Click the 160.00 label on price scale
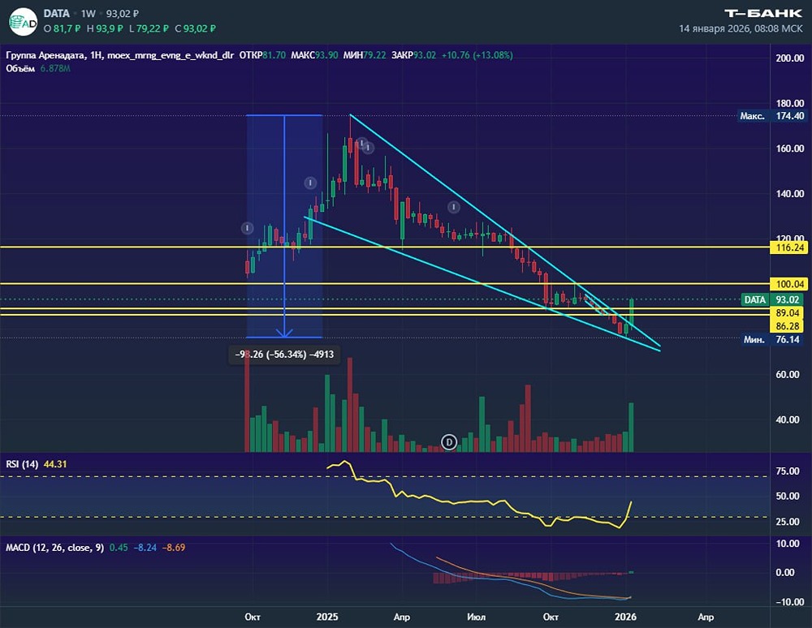Viewport: 812px width, 628px height. [x=790, y=148]
